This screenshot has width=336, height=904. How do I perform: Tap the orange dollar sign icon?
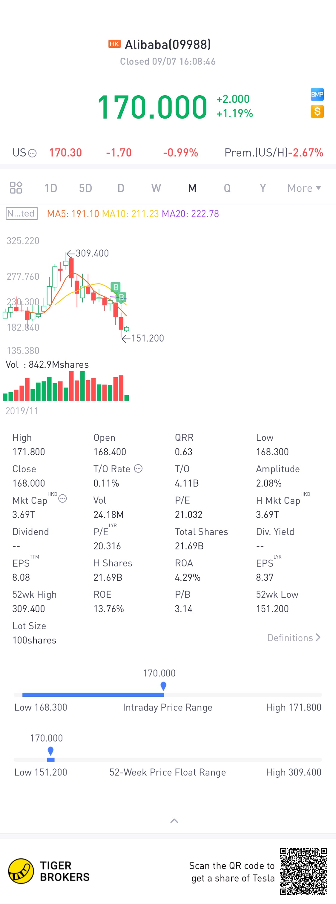[x=317, y=112]
